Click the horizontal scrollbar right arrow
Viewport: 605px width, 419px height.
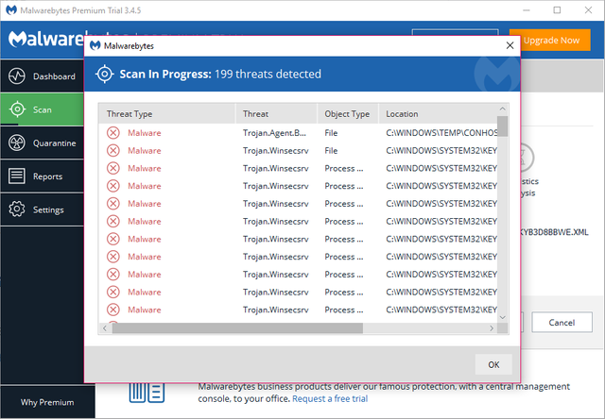[x=492, y=328]
